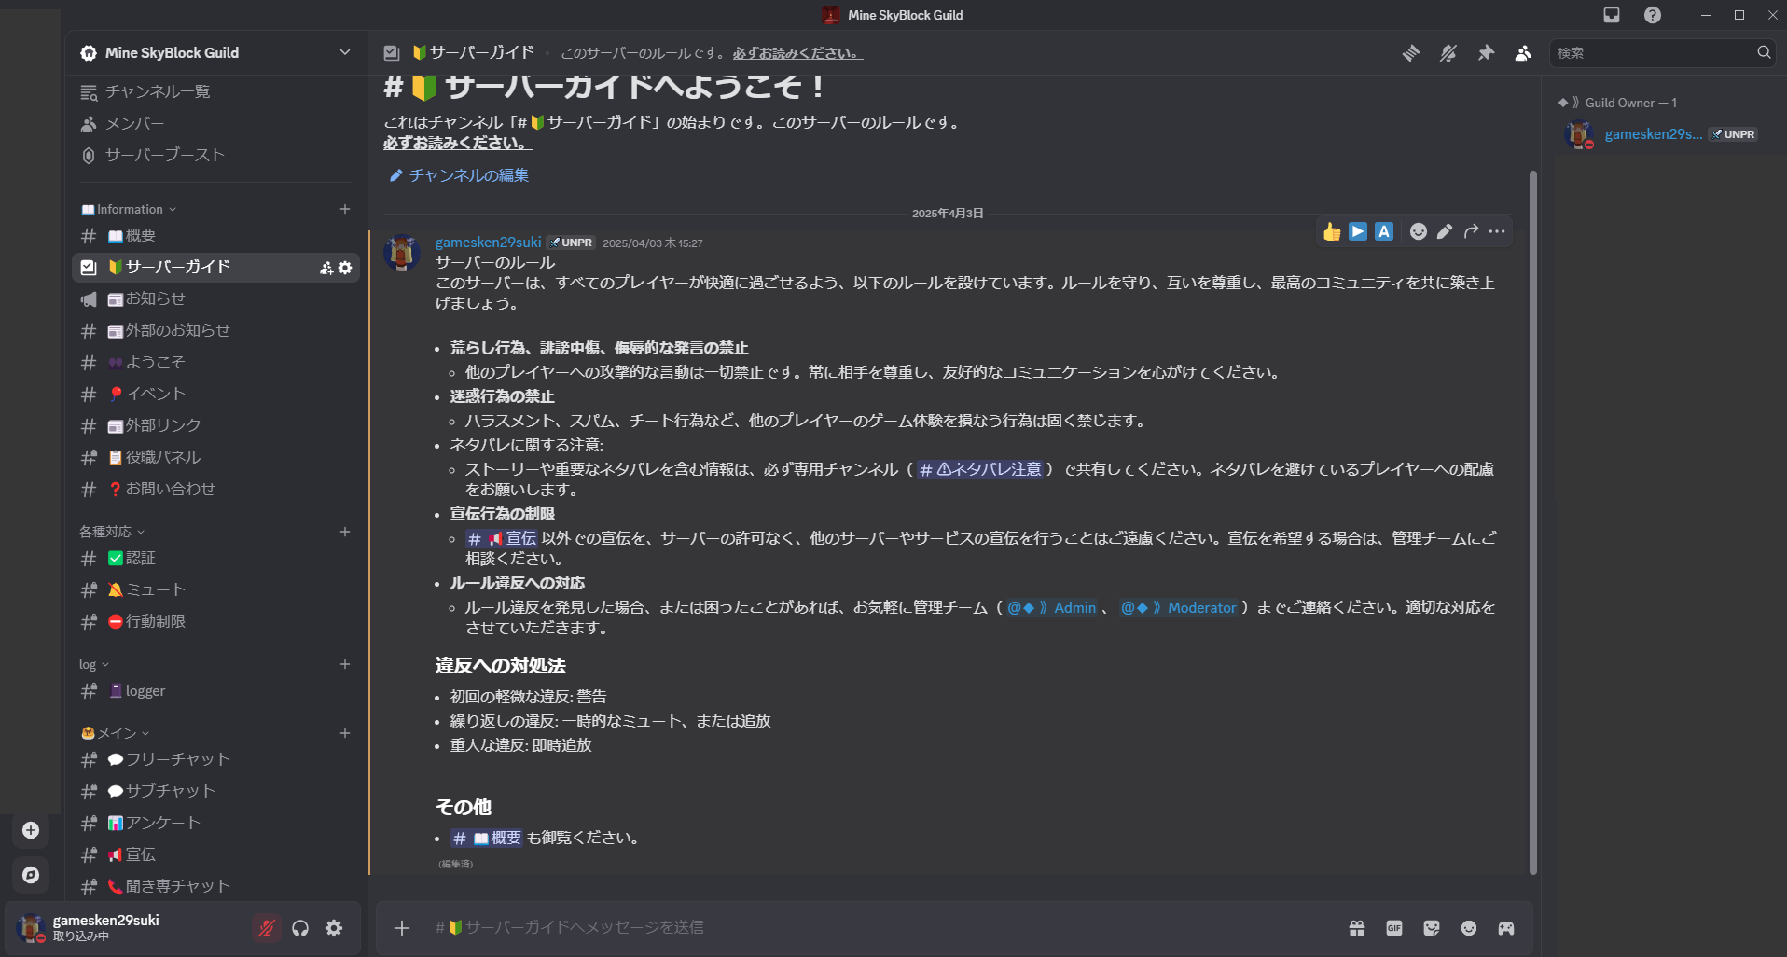Collapse the 各種対応 category

pyautogui.click(x=112, y=532)
